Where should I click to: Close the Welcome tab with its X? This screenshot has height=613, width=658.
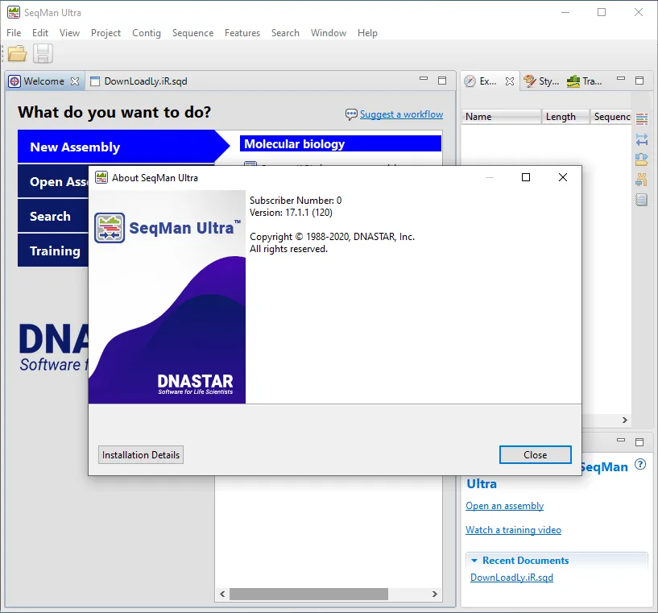click(x=75, y=81)
